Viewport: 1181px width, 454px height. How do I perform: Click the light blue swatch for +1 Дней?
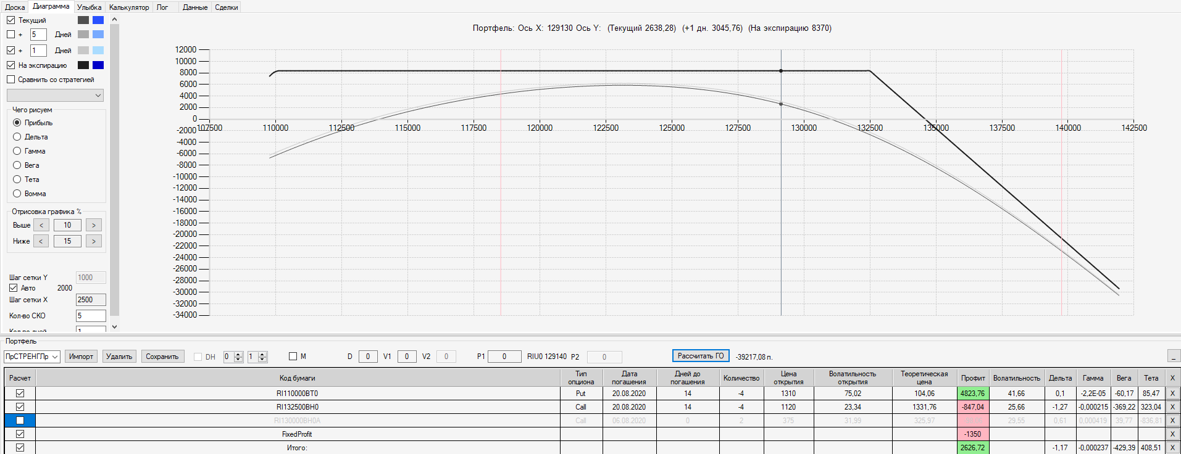[x=98, y=51]
